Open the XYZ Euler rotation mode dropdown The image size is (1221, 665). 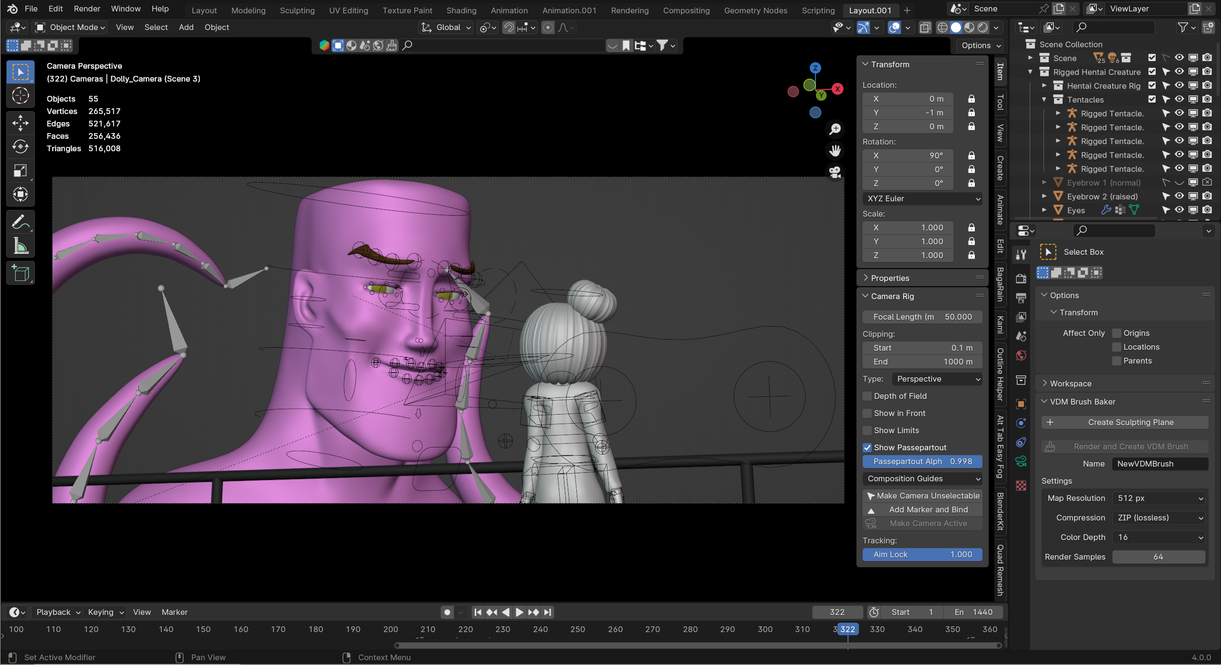tap(922, 198)
